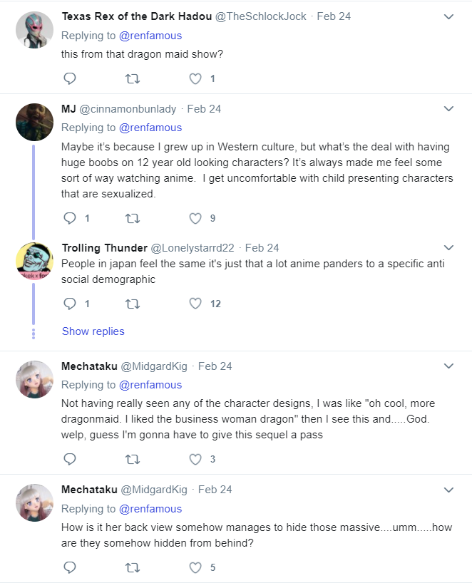Expand the options chevron on Trolling Thunder's tweet

[449, 247]
